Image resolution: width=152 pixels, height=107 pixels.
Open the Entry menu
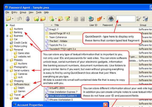pyautogui.click(x=14, y=12)
